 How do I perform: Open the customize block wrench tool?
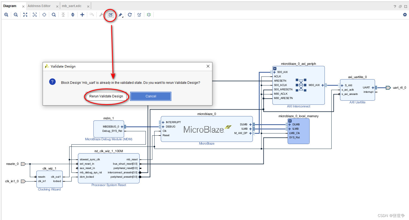tap(101, 15)
